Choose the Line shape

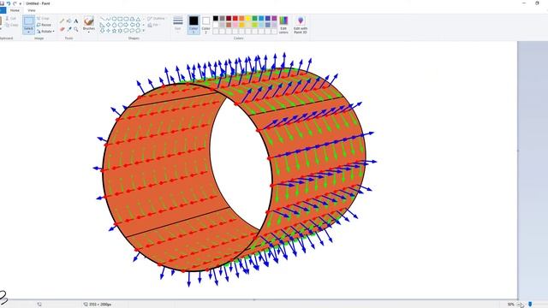tap(102, 19)
